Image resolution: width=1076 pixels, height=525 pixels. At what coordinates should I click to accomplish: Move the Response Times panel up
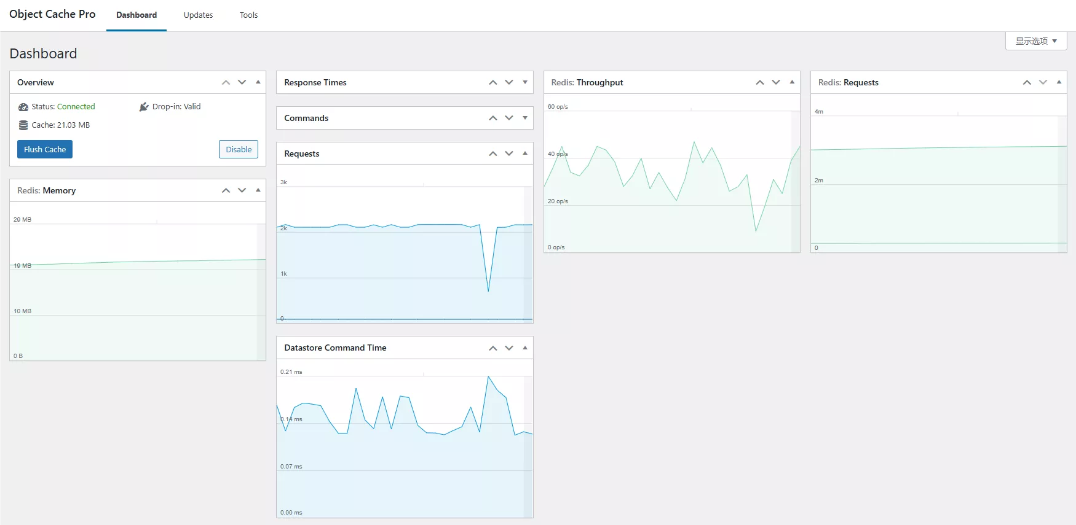tap(493, 82)
